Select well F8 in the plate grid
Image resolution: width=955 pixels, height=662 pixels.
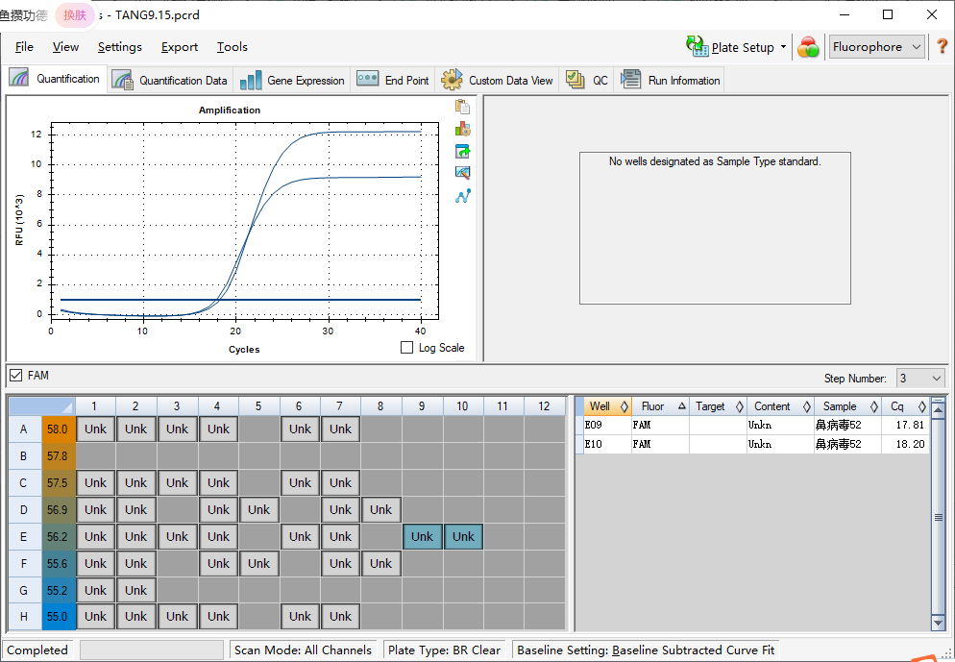(x=380, y=563)
